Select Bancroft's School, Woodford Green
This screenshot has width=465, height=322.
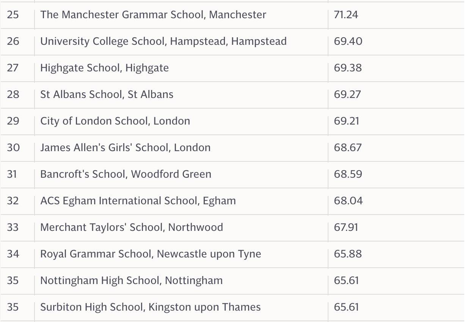126,174
